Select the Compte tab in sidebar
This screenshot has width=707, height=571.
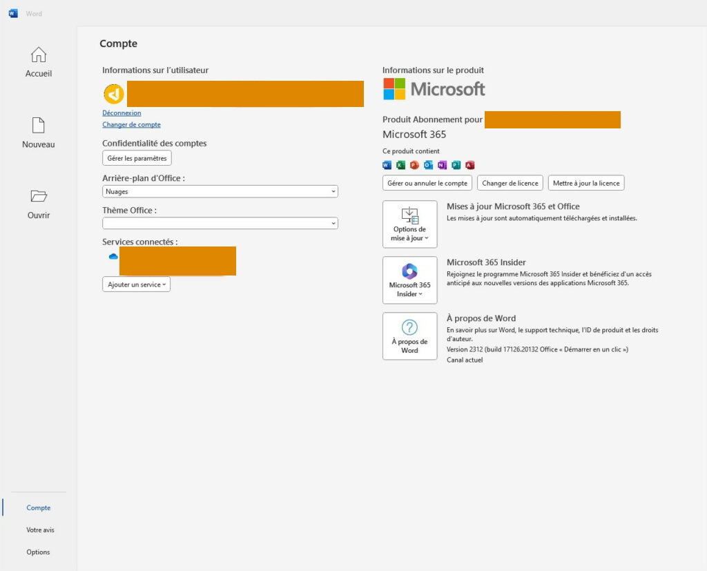[39, 507]
